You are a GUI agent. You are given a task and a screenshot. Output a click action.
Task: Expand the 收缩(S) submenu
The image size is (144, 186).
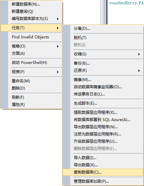pyautogui.click(x=103, y=54)
